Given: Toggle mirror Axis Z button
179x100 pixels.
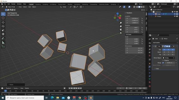Looking at the screenshot, I should (x=173, y=50).
